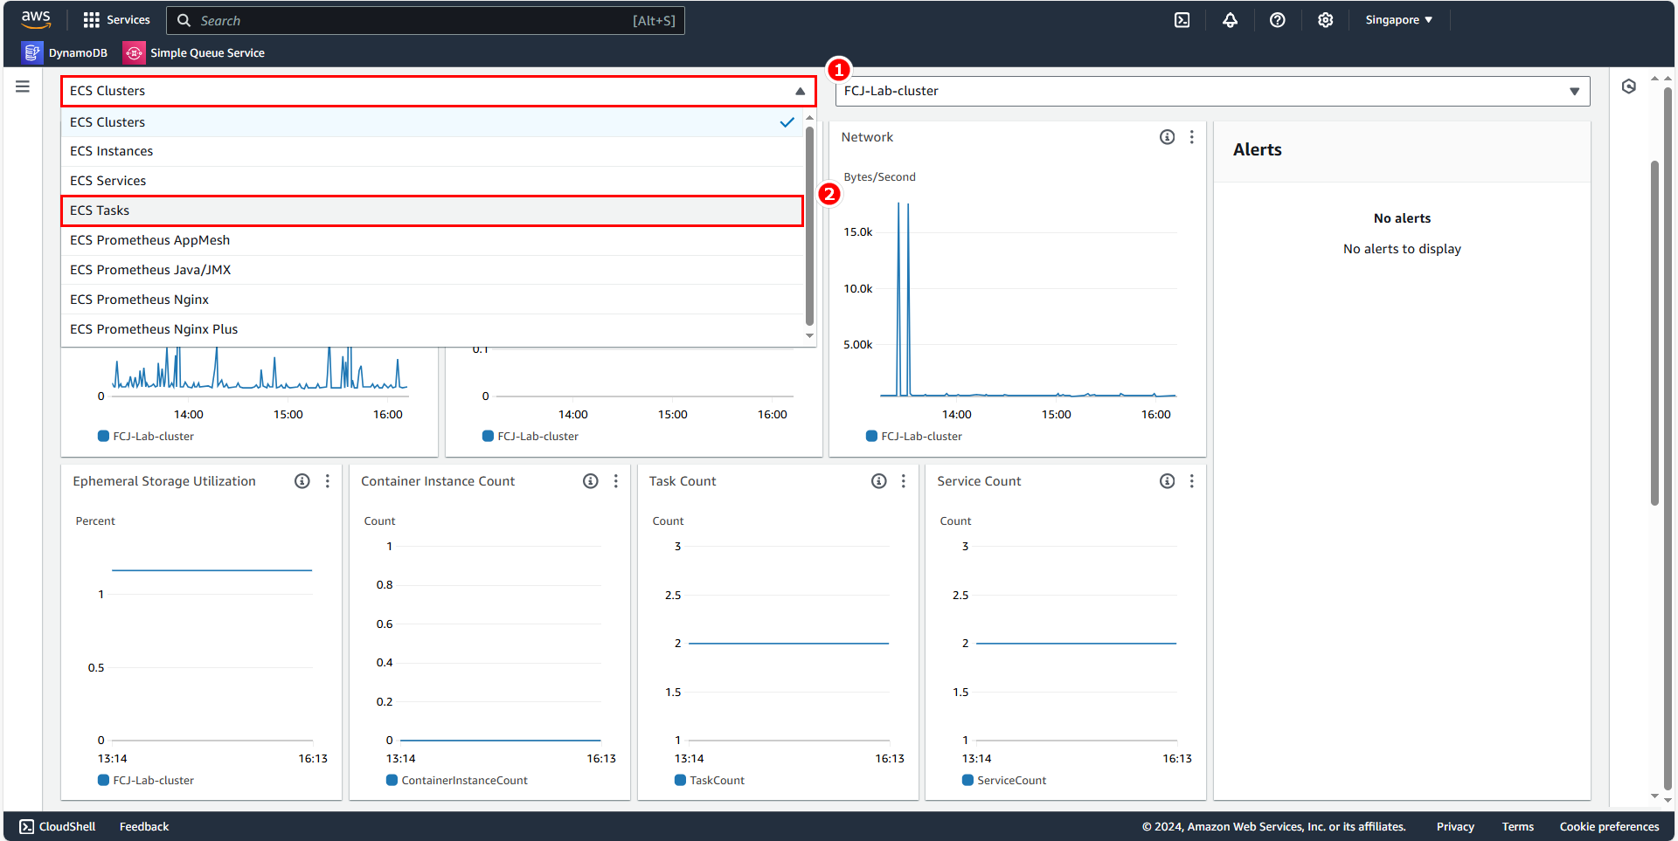Choose ECS Tasks option

433,210
